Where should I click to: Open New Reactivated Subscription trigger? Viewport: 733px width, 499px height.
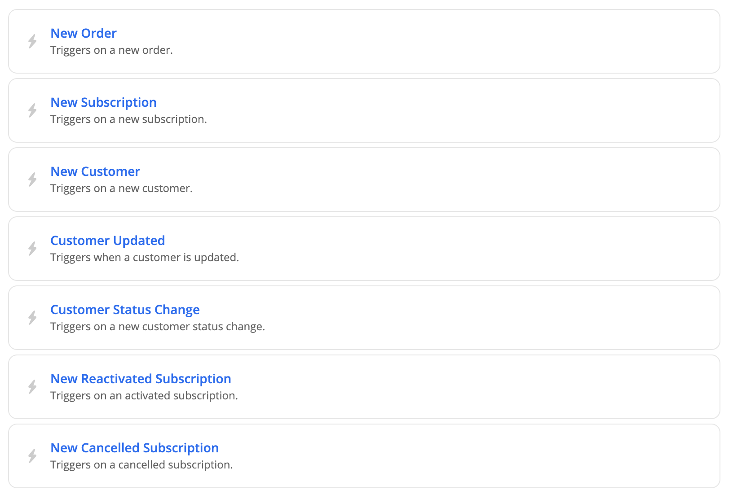click(141, 379)
